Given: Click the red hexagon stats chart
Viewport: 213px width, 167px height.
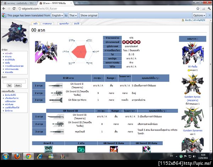Looking at the screenshot, I should tap(79, 52).
